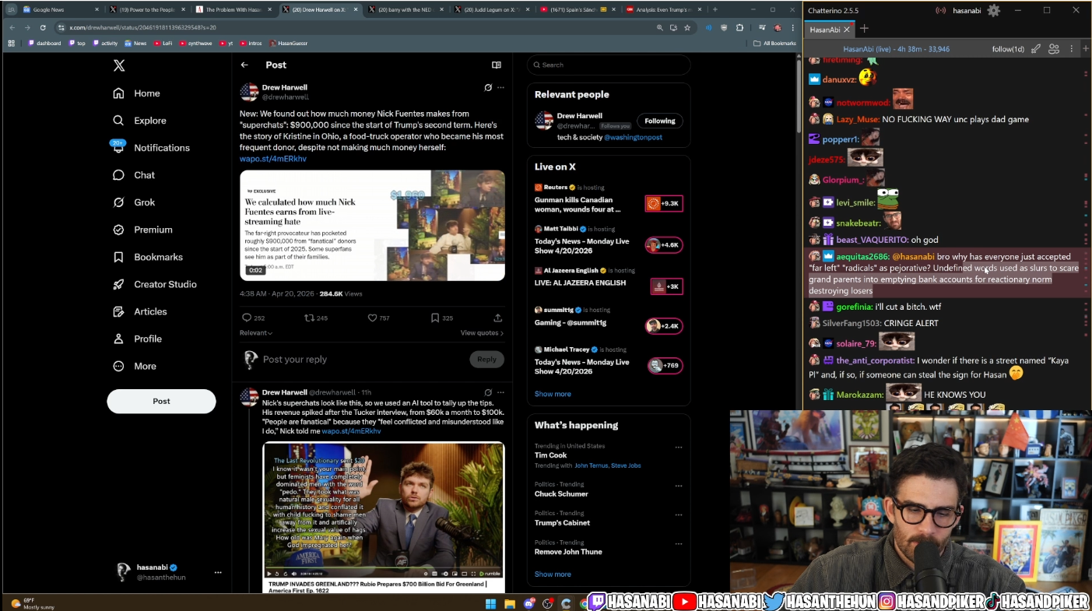Open Premium in X sidebar
Image resolution: width=1092 pixels, height=611 pixels.
tap(142, 230)
